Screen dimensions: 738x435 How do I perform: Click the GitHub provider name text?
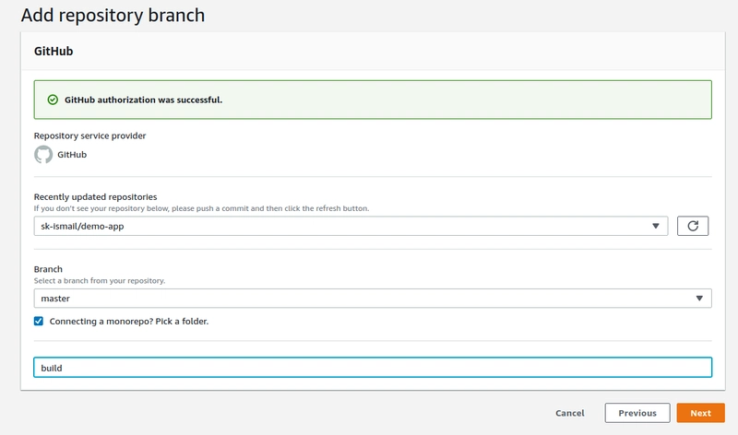[72, 155]
